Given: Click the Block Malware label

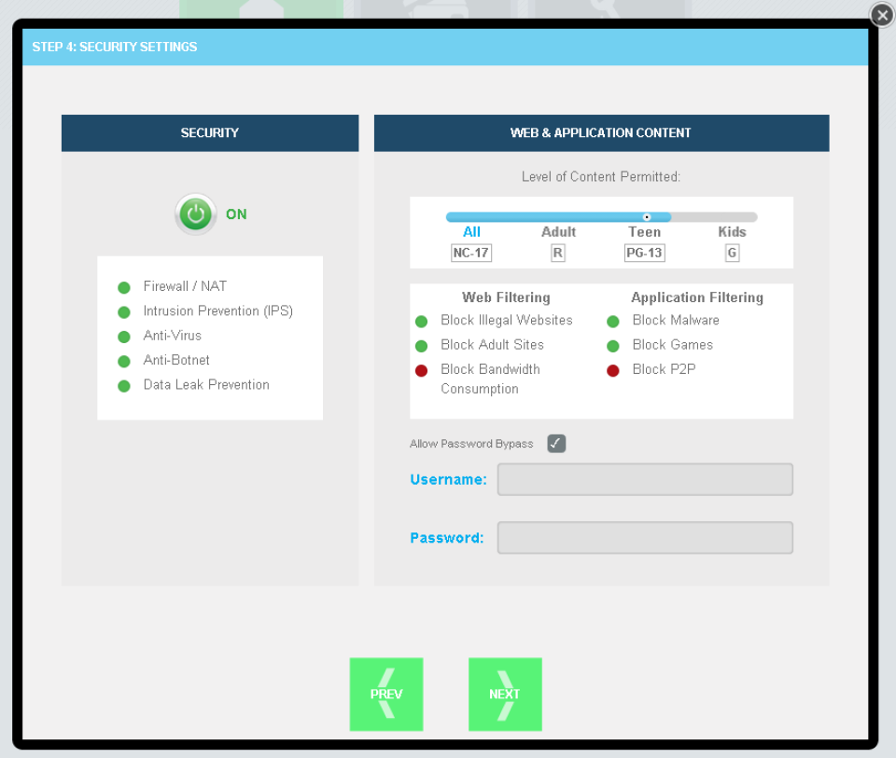Looking at the screenshot, I should (676, 320).
